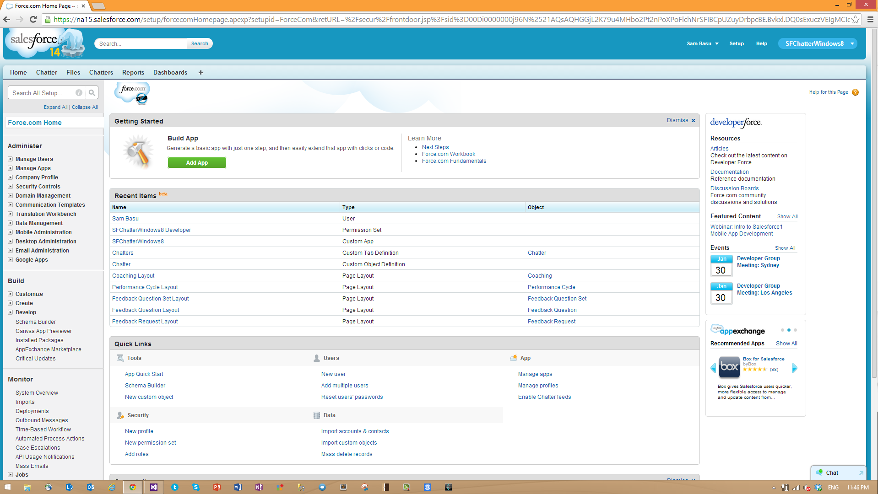The height and width of the screenshot is (494, 878).
Task: Open the Coaching Layout recent item
Action: tap(133, 276)
